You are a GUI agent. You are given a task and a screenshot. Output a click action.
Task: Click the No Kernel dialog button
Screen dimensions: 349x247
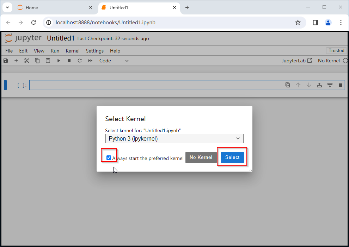201,158
